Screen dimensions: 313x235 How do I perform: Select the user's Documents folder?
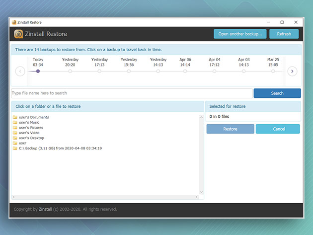(34, 117)
